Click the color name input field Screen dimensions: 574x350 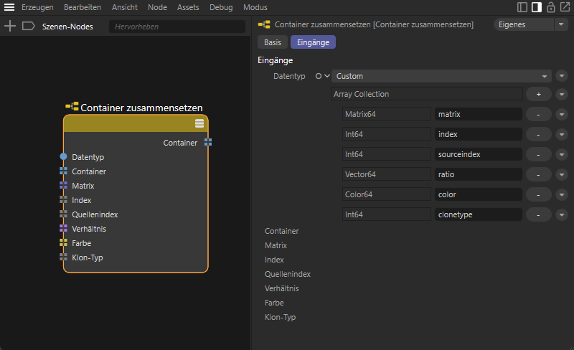pyautogui.click(x=478, y=194)
